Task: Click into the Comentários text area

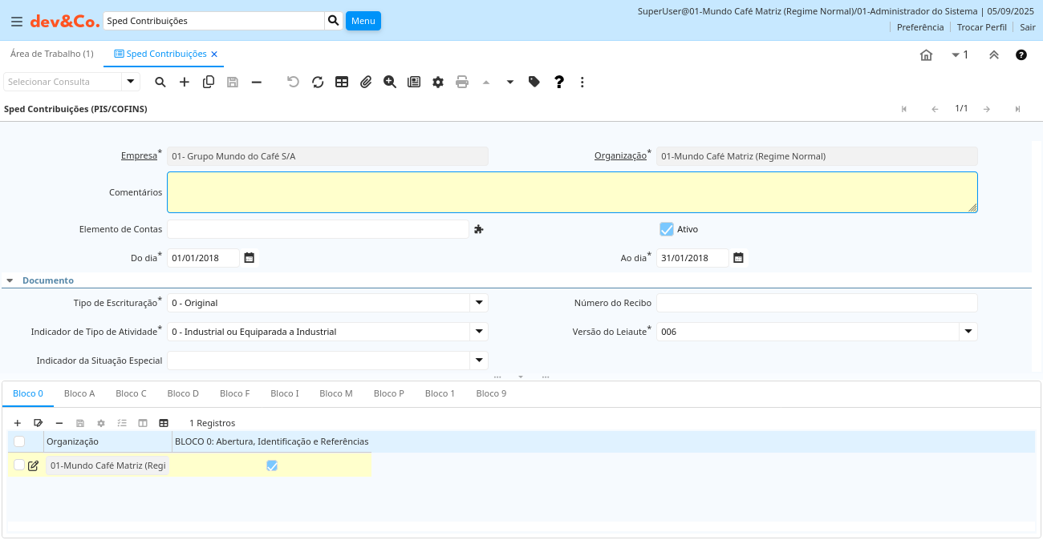Action: [x=571, y=192]
